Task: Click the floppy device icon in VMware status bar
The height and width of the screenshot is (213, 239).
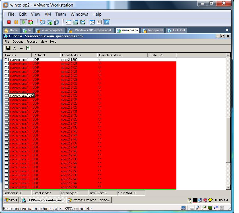Action: (x=204, y=208)
